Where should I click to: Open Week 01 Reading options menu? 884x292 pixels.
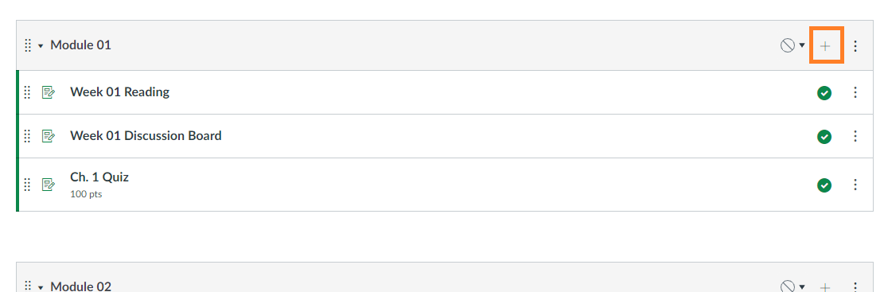pyautogui.click(x=855, y=92)
